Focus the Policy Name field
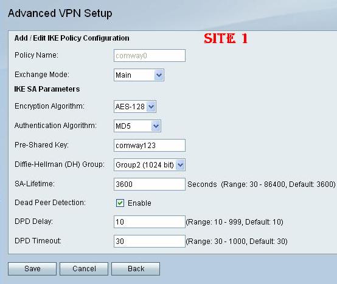This screenshot has width=337, height=284. [x=150, y=56]
